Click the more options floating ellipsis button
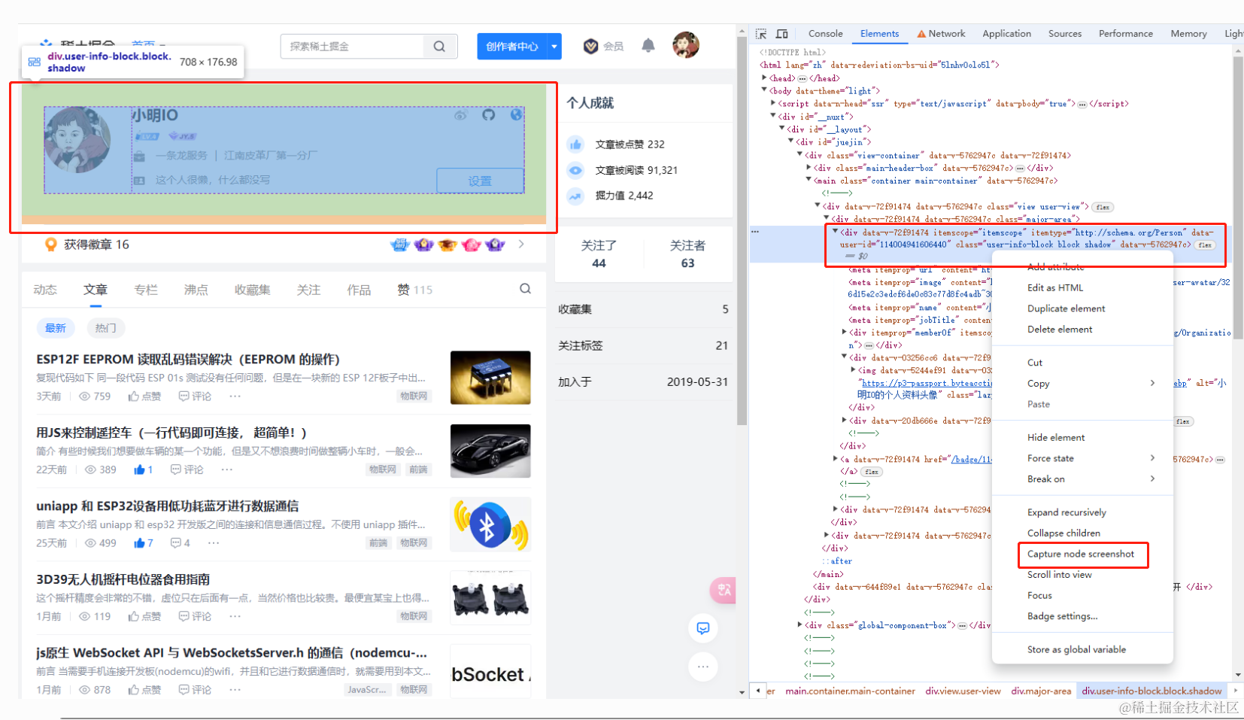1244x720 pixels. [x=703, y=667]
